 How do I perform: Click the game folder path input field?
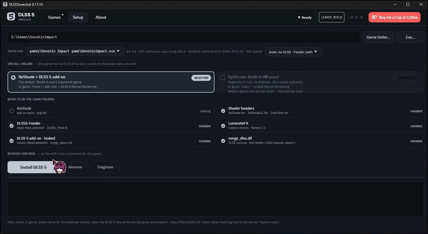click(184, 37)
